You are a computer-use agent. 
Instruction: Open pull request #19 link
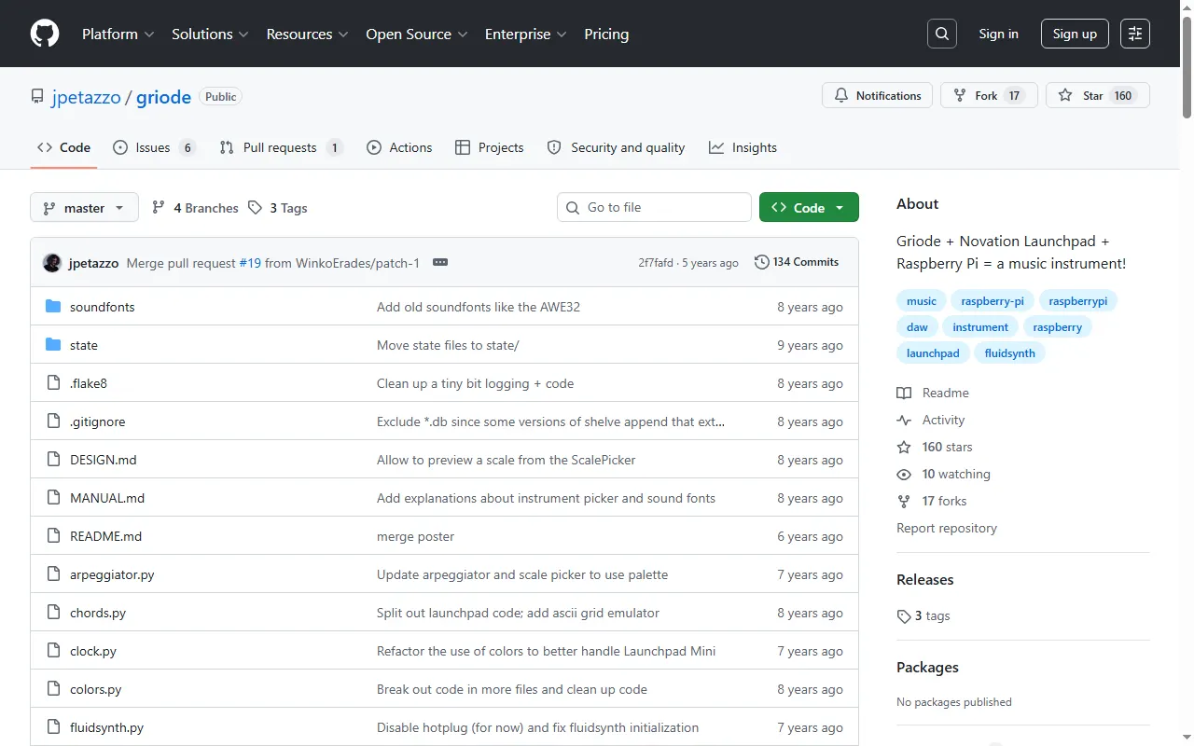[x=250, y=263]
